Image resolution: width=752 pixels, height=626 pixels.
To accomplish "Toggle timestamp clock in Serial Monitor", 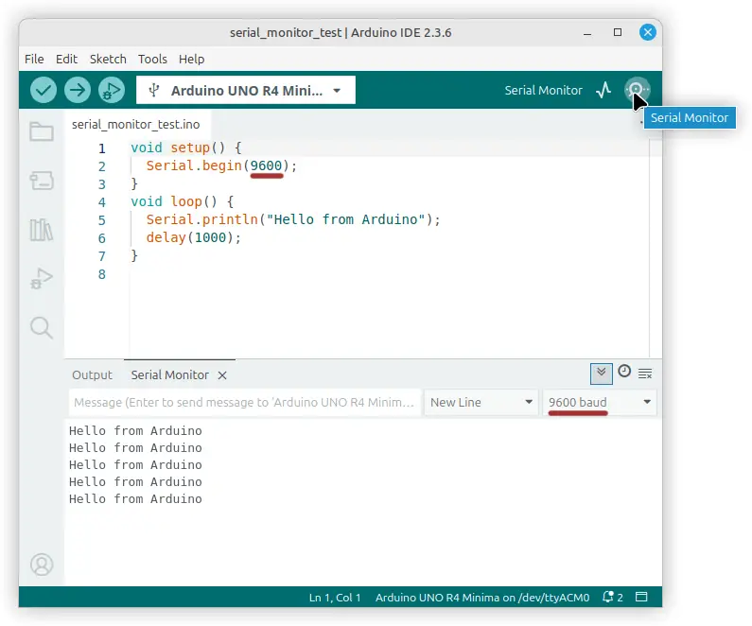I will pos(624,372).
